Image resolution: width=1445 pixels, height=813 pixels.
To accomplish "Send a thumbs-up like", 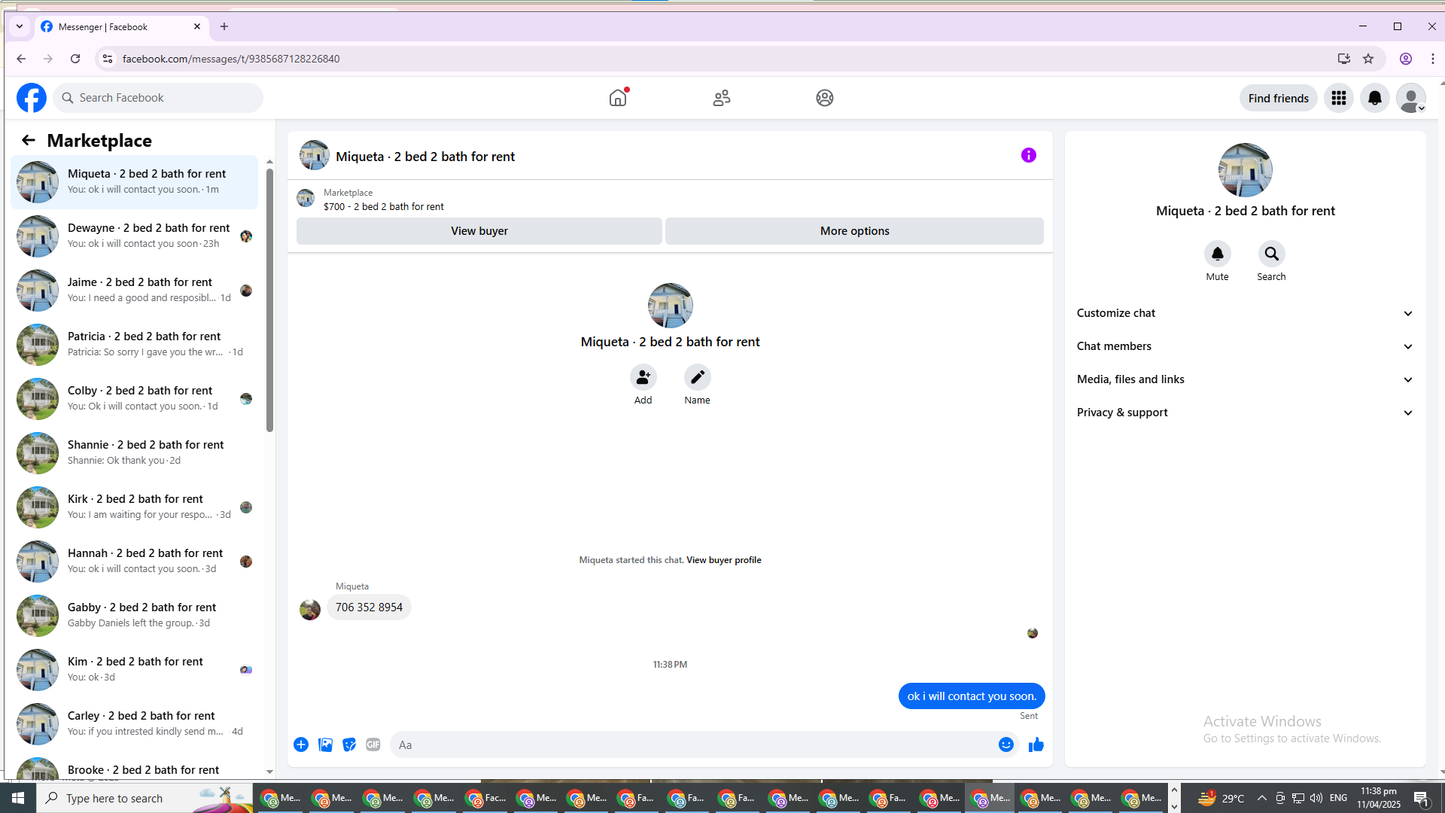I will (1036, 744).
